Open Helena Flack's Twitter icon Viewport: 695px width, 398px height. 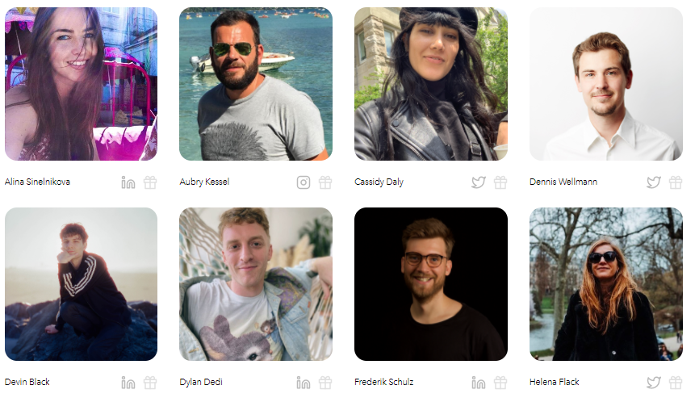pos(653,383)
